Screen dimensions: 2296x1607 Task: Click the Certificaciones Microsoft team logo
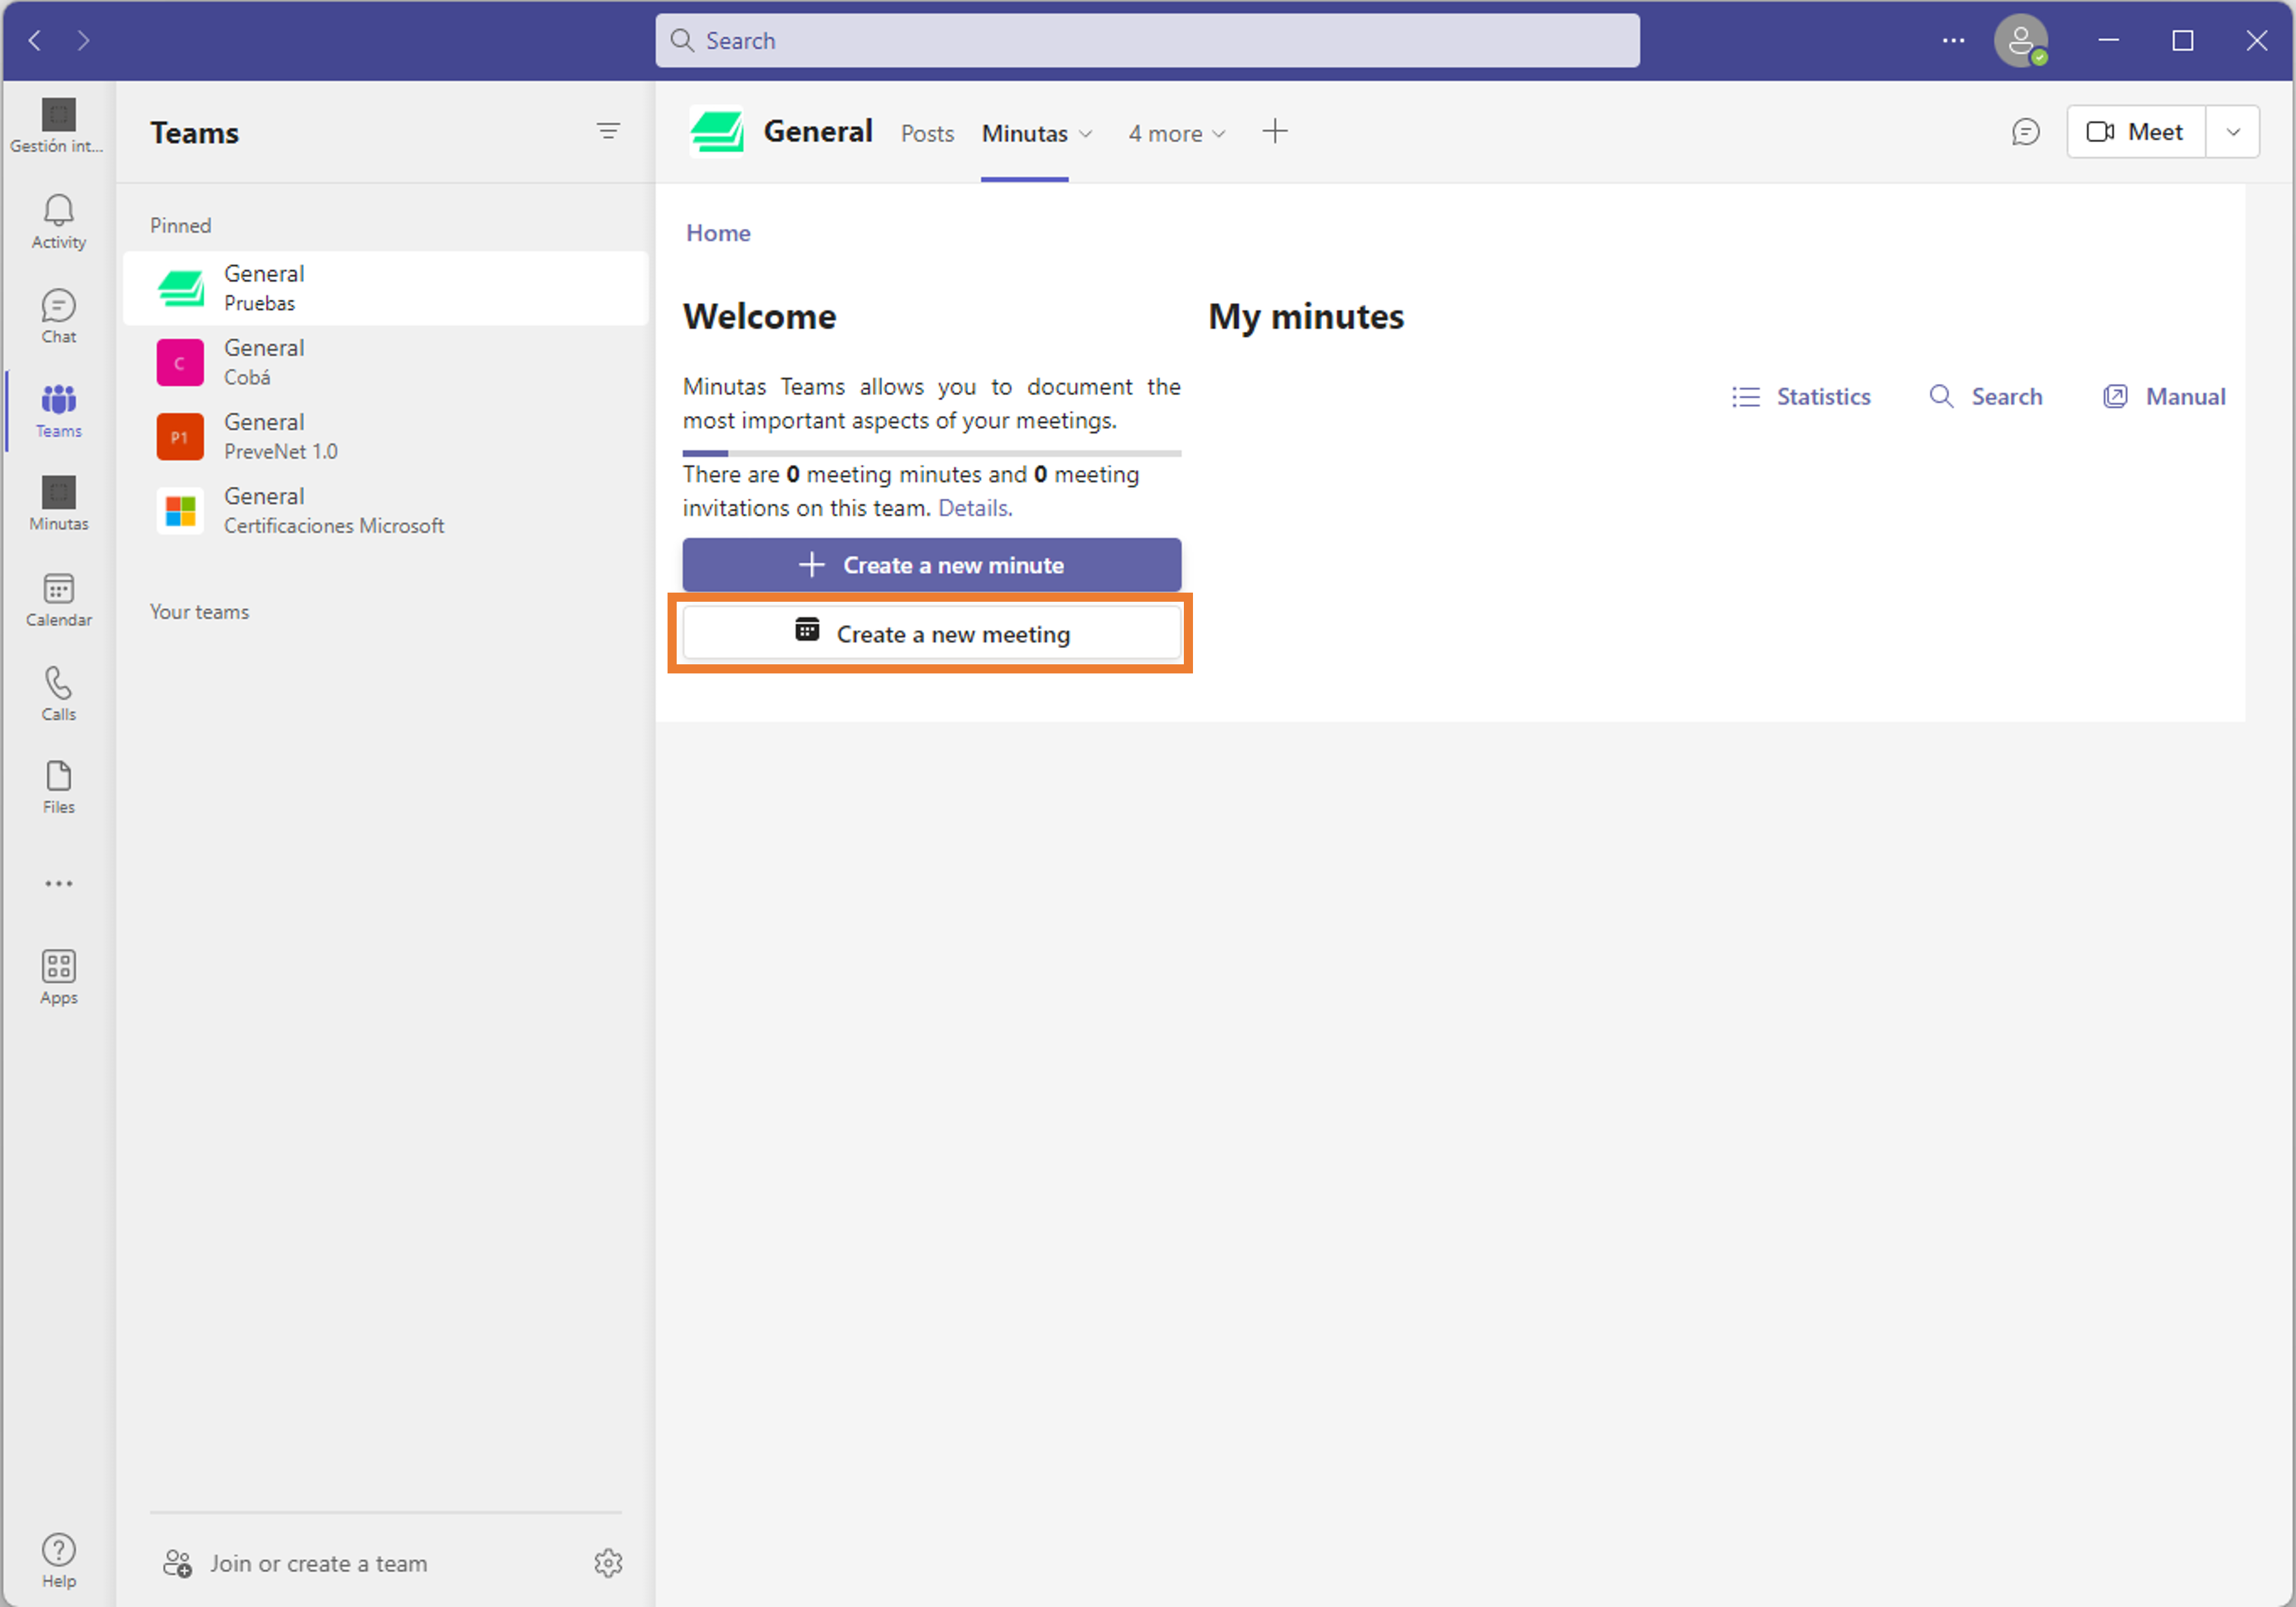[x=180, y=510]
